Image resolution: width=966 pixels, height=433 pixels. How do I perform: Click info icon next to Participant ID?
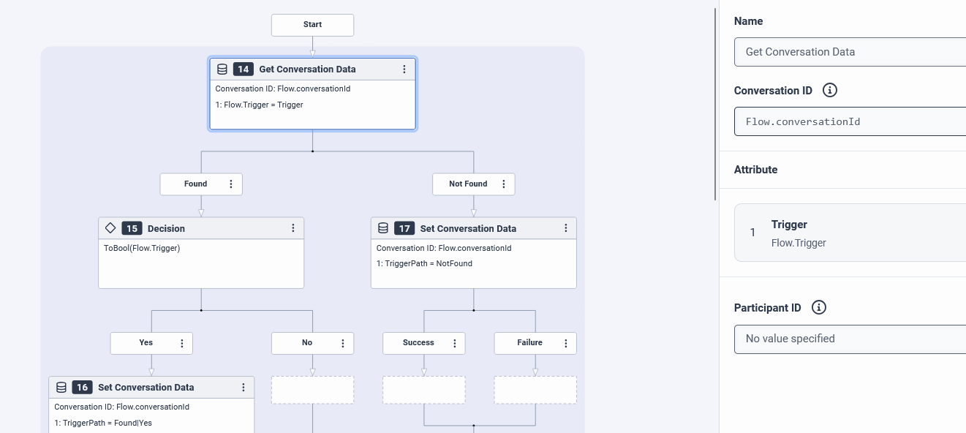click(x=819, y=308)
